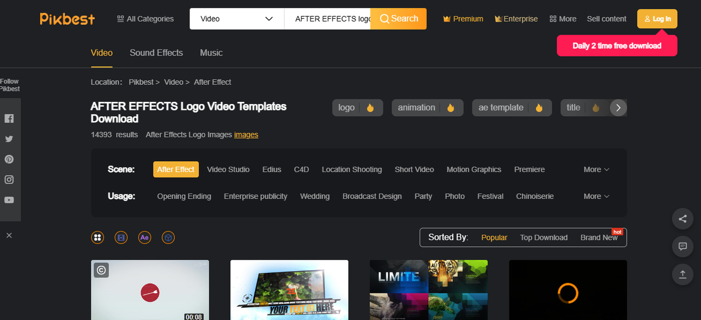Go to Video breadcrumb link
Image resolution: width=701 pixels, height=320 pixels.
point(174,82)
